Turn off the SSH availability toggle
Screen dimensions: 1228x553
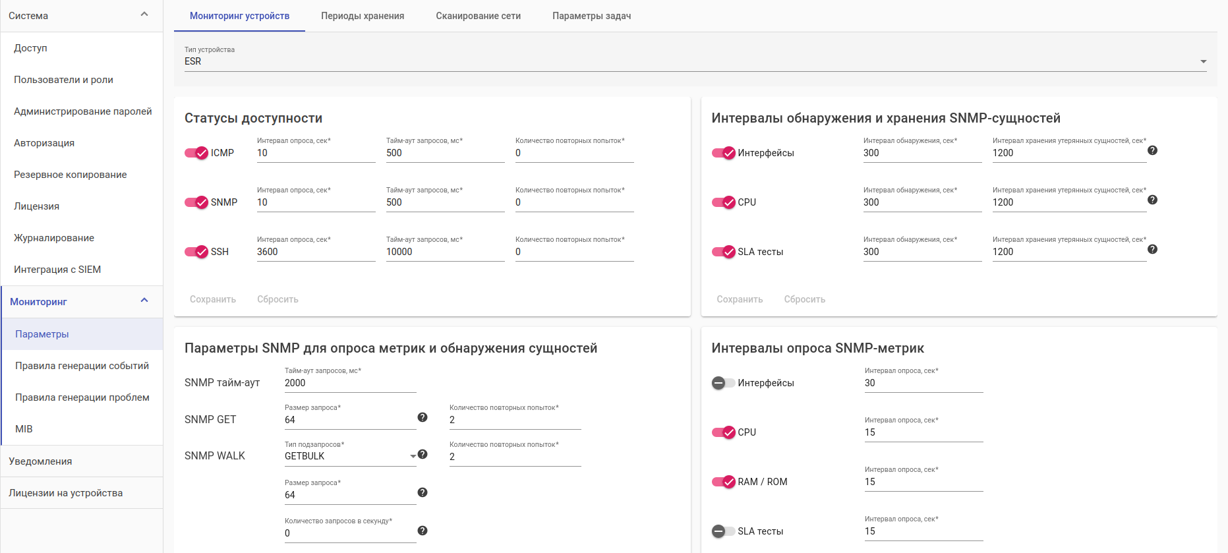[196, 252]
